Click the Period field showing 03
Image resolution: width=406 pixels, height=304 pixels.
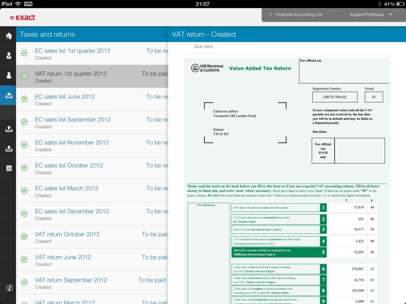(374, 97)
